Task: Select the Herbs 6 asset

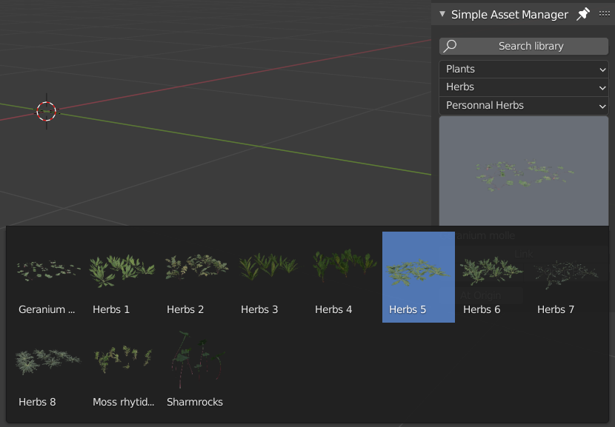Action: [x=493, y=278]
